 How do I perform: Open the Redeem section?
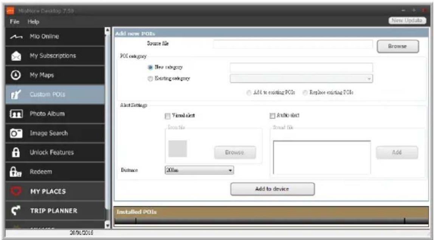pyautogui.click(x=55, y=172)
